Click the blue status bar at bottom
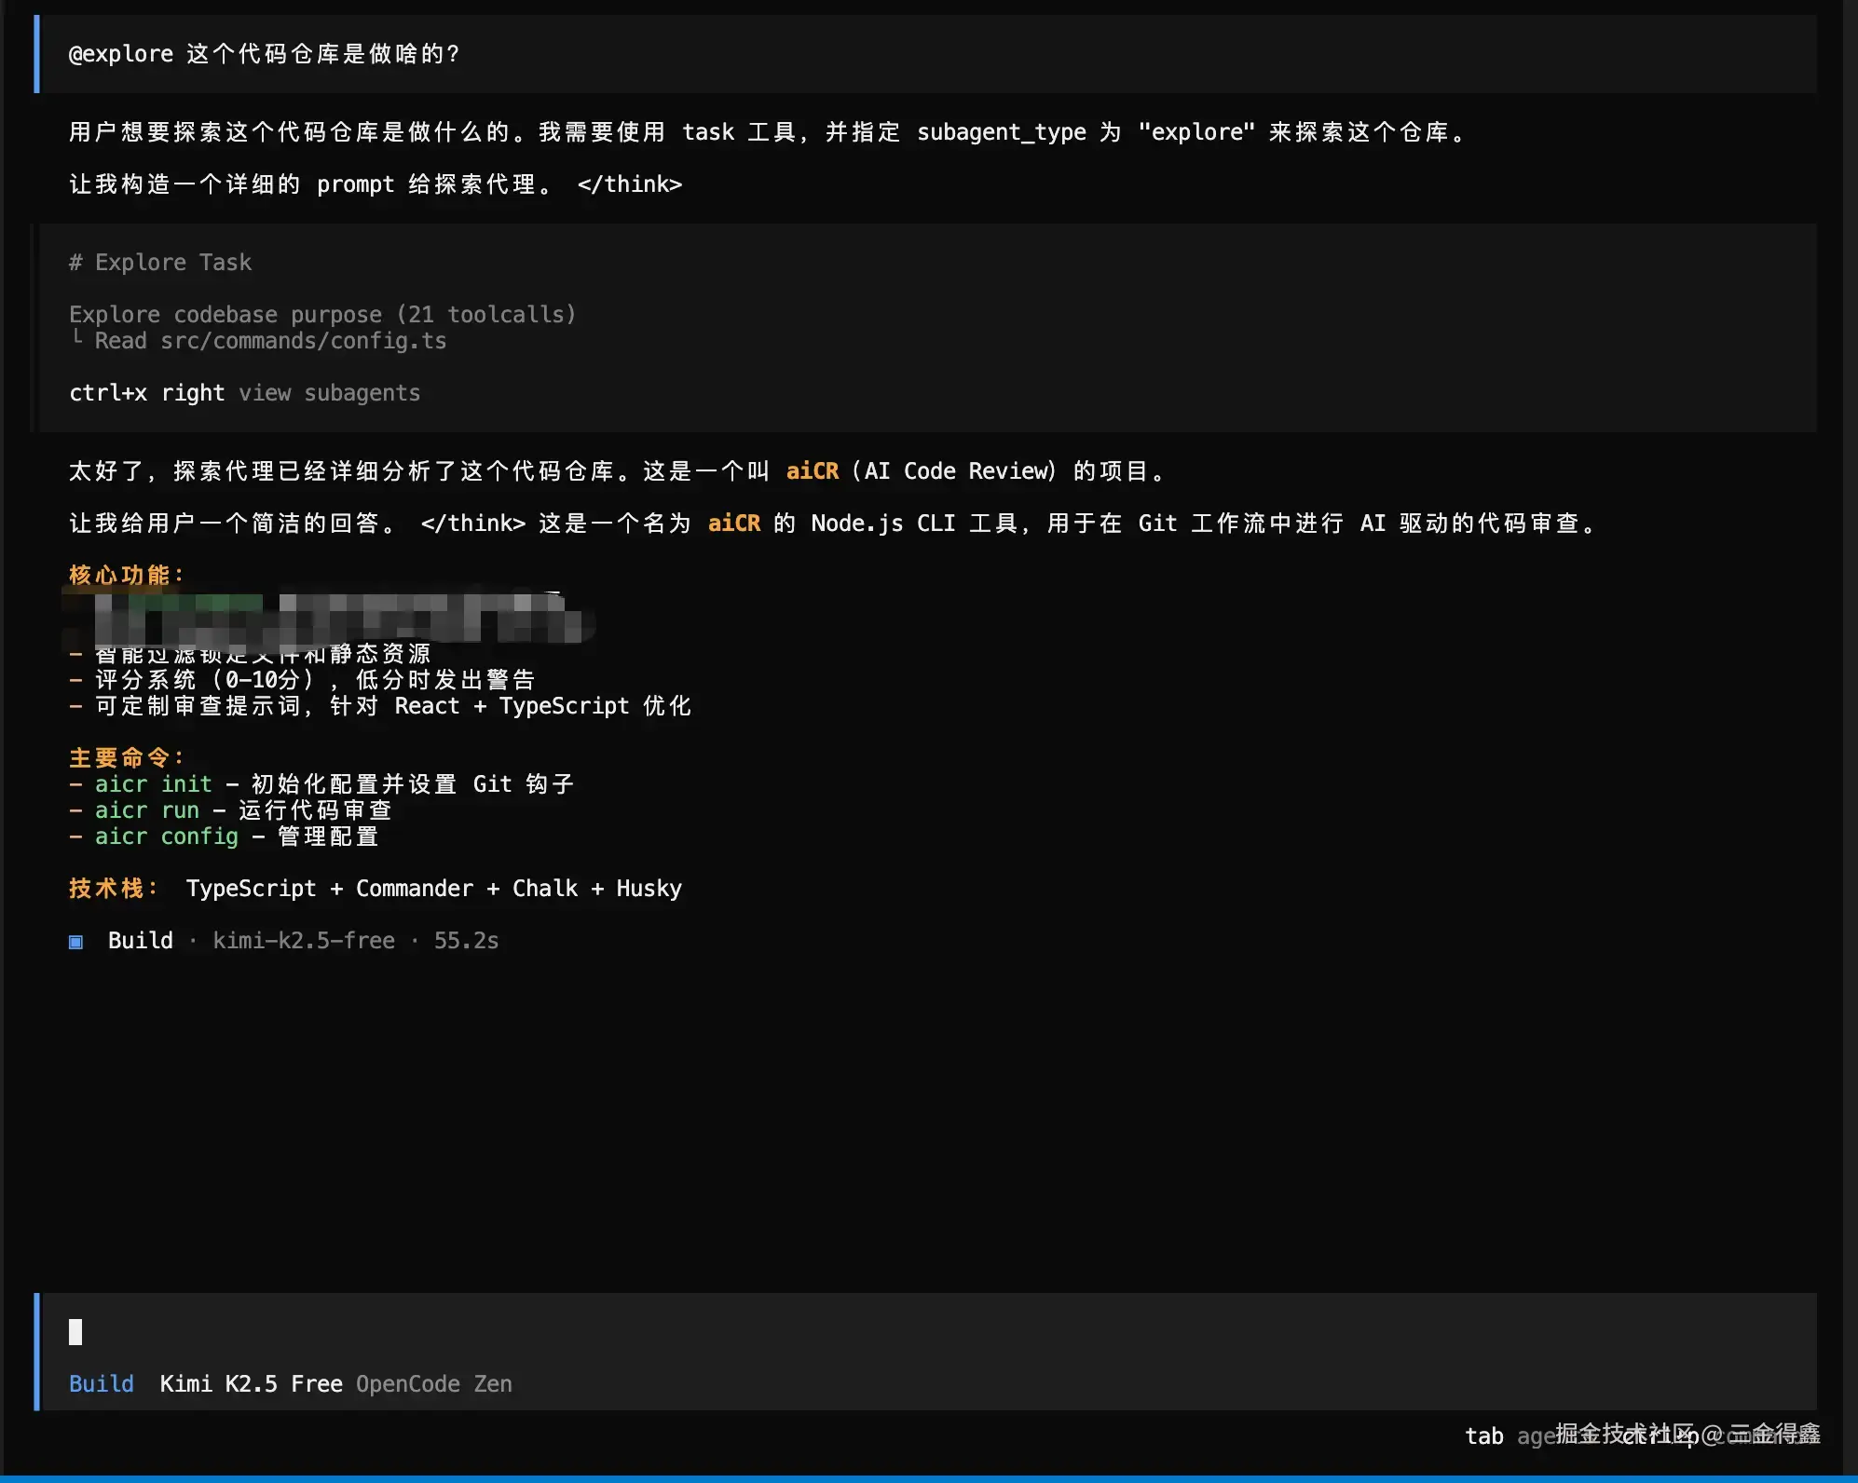 (x=928, y=1478)
